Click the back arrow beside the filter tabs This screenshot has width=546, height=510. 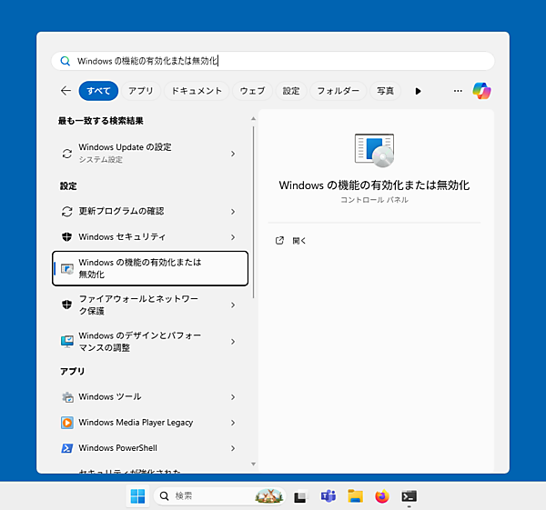tap(66, 91)
